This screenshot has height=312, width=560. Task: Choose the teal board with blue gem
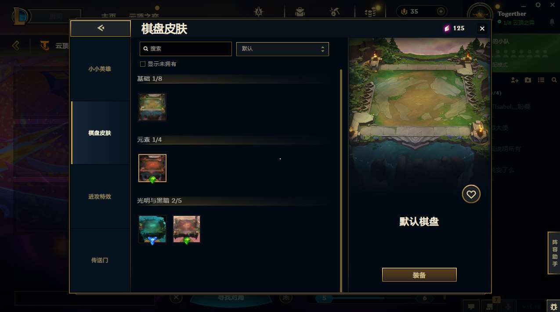coord(152,229)
